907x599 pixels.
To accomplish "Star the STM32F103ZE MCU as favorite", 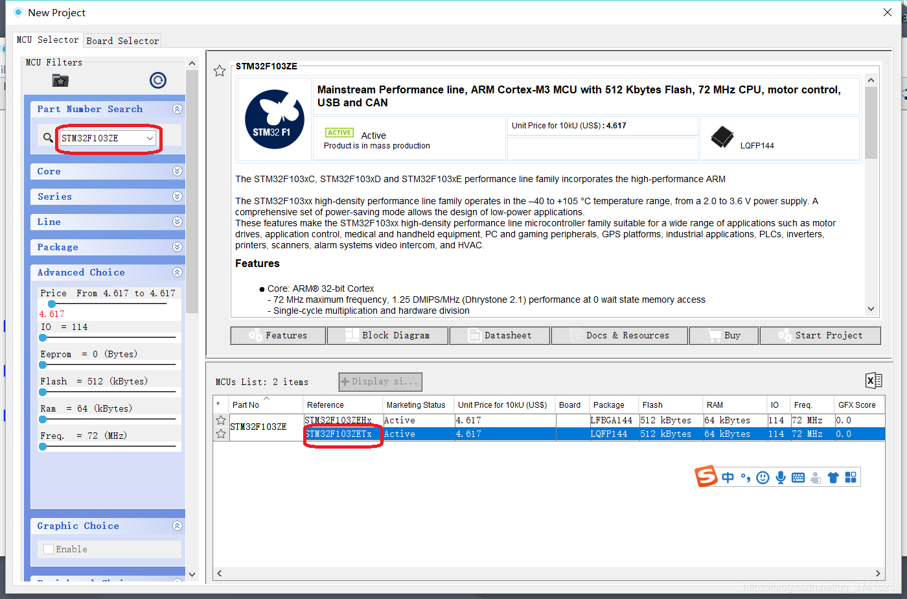I will (x=220, y=71).
